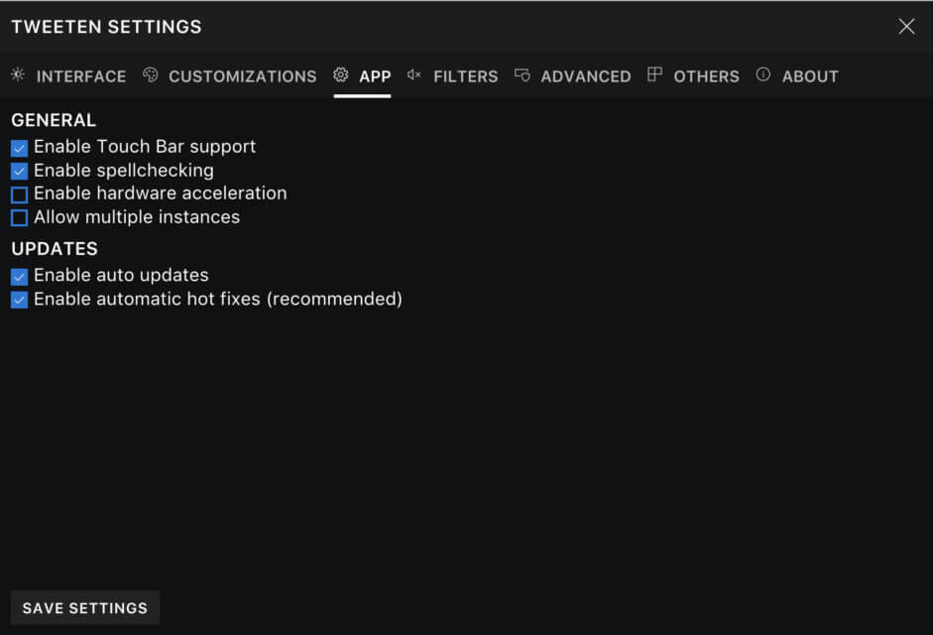The image size is (933, 635).
Task: Disable Touch Bar support checkbox
Action: click(19, 148)
